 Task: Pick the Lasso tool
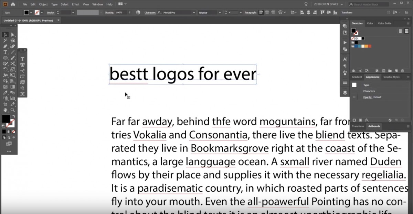click(x=13, y=41)
